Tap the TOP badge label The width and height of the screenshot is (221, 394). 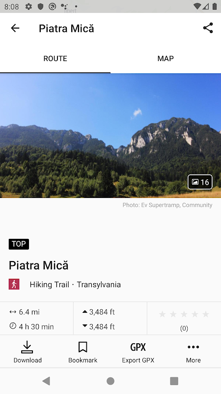pyautogui.click(x=19, y=244)
